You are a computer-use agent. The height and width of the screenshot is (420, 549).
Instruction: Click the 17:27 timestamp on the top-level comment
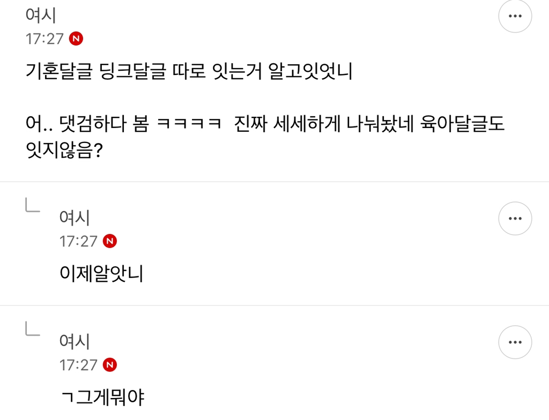click(44, 39)
